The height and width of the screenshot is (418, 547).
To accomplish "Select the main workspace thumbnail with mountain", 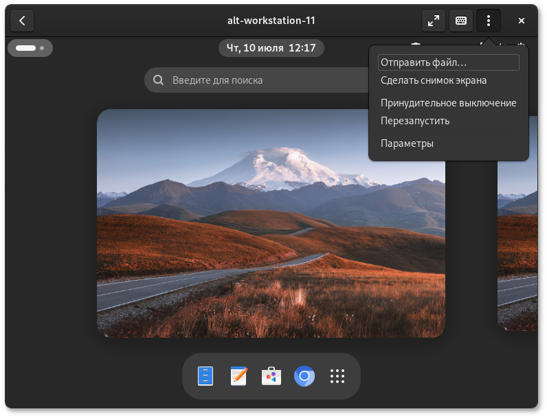I will tap(271, 223).
